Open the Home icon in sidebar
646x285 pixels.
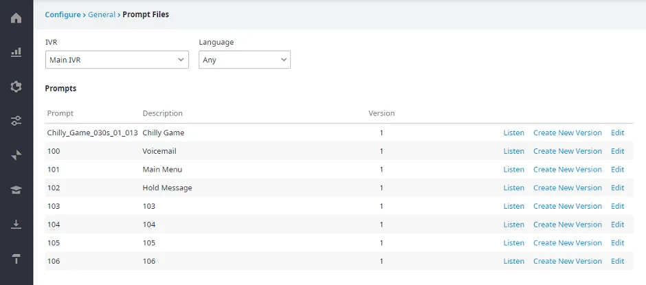pyautogui.click(x=16, y=18)
